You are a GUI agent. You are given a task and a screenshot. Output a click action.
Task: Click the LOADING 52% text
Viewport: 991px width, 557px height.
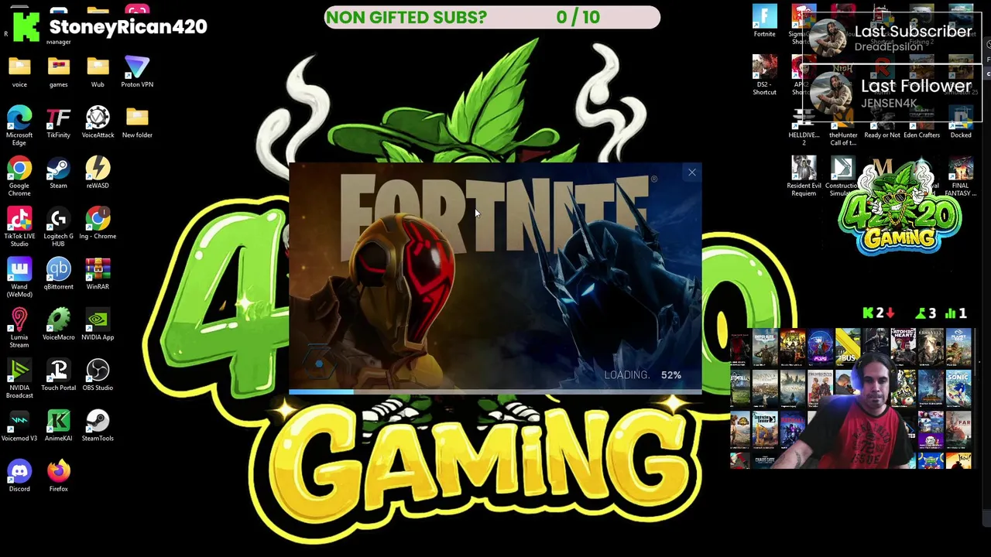643,374
